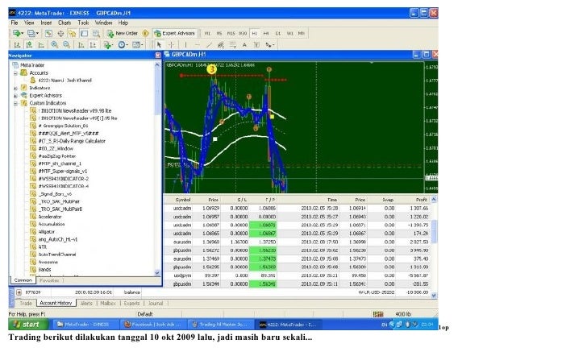Open the Tools menu
The height and width of the screenshot is (356, 587).
(x=83, y=23)
